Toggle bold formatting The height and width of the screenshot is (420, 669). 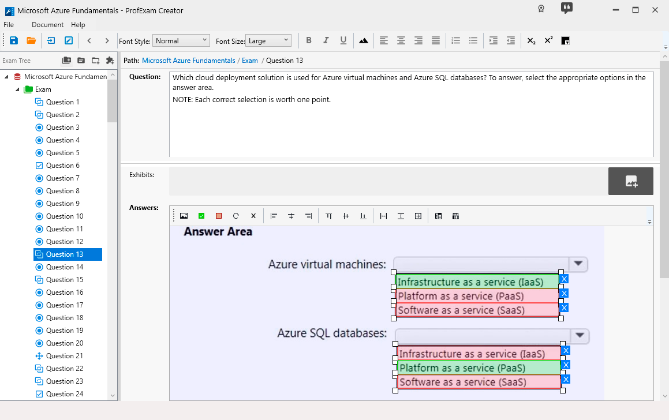[309, 40]
